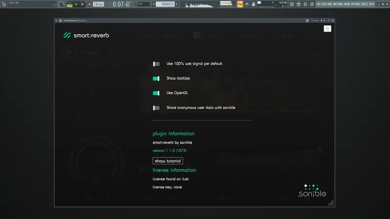Open smartReverb plugin gear settings in title bar
390x219 pixels.
click(x=60, y=20)
